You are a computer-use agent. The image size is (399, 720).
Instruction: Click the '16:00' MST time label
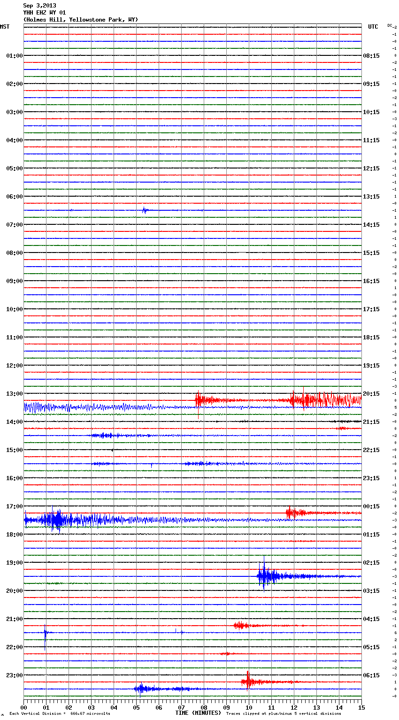pos(15,478)
